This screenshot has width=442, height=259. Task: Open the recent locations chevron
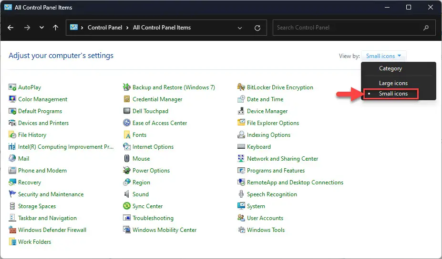click(x=41, y=28)
